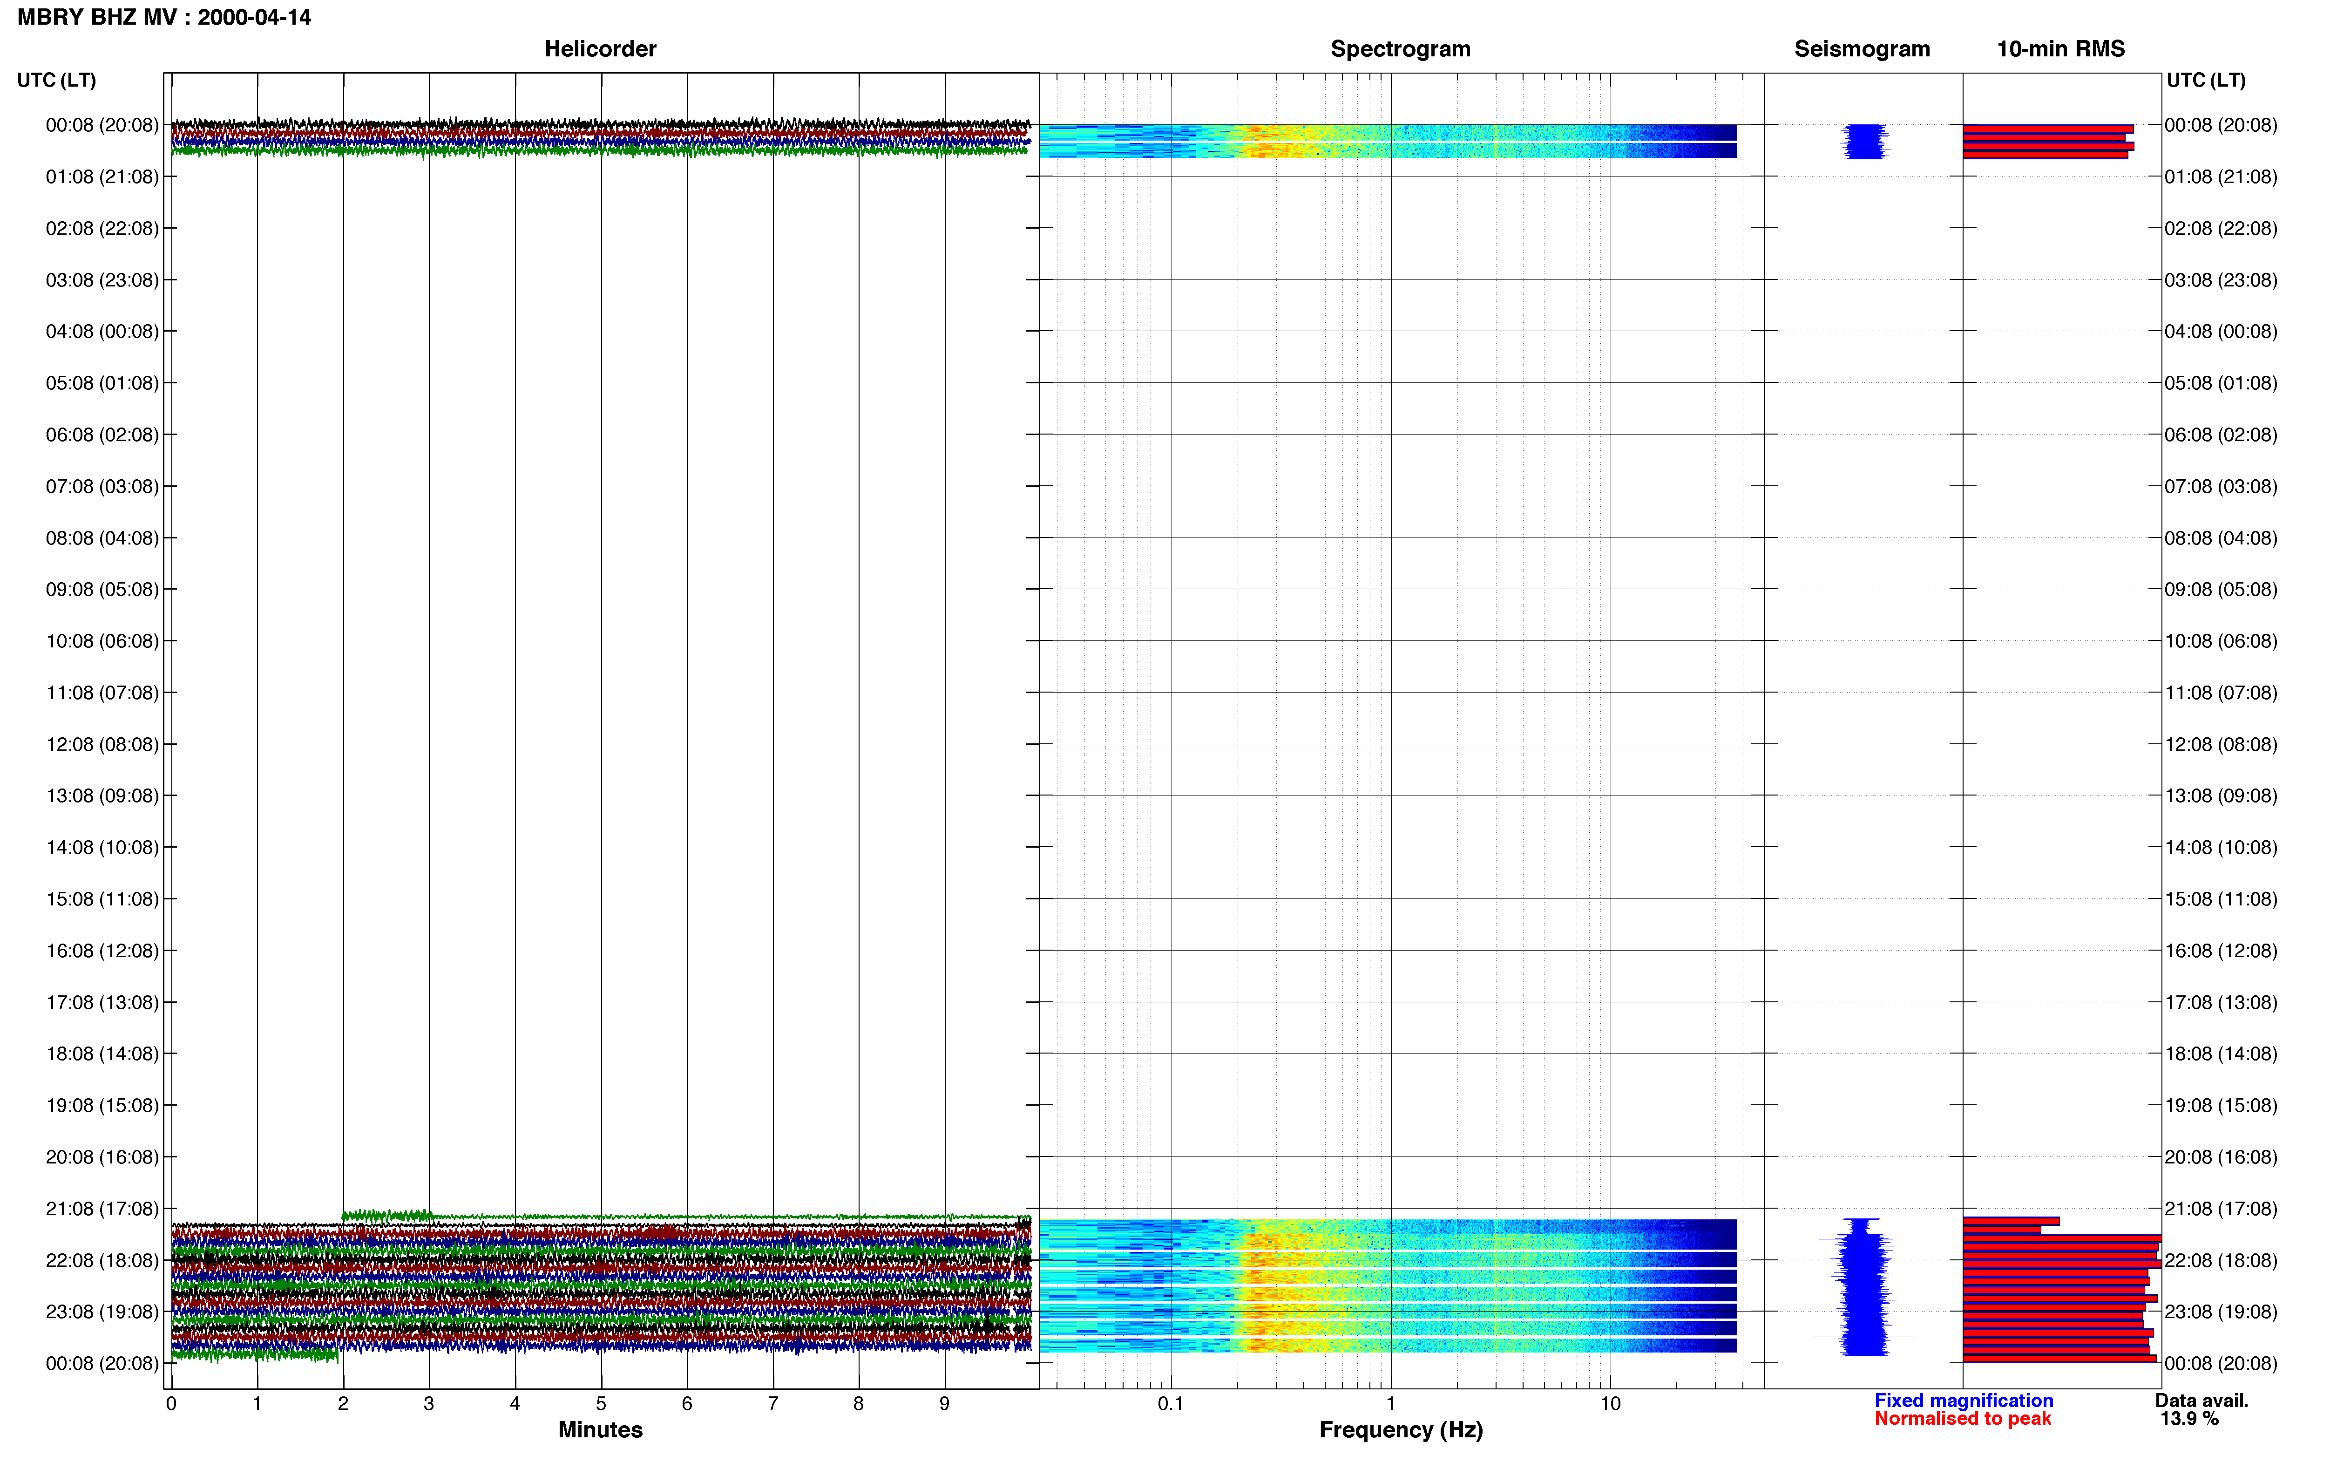2337x1462 pixels.
Task: Click Helicorder time label 13:08 (09:08)
Action: pyautogui.click(x=102, y=796)
